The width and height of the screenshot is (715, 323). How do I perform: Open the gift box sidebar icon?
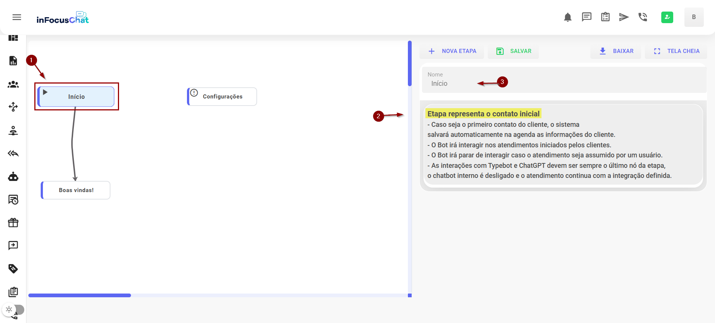click(x=13, y=223)
